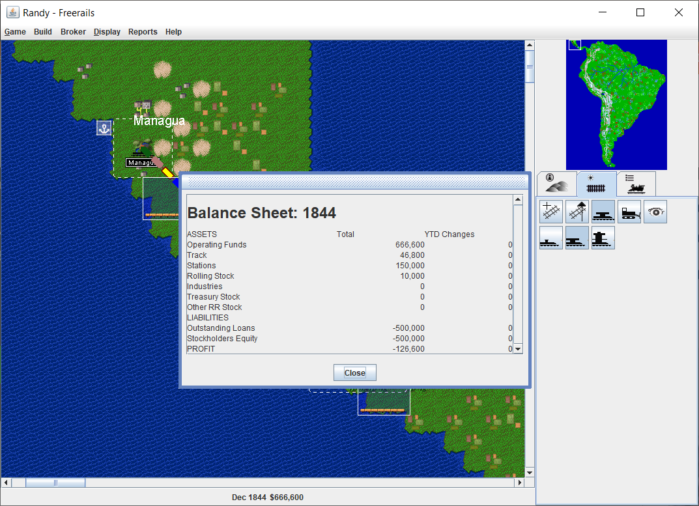This screenshot has width=699, height=506.
Task: Click the "Total" column header
Action: (x=345, y=234)
